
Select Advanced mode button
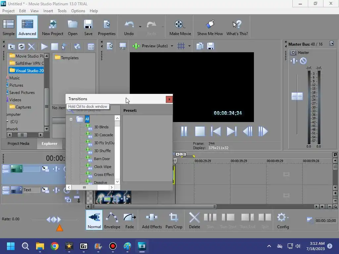point(27,27)
